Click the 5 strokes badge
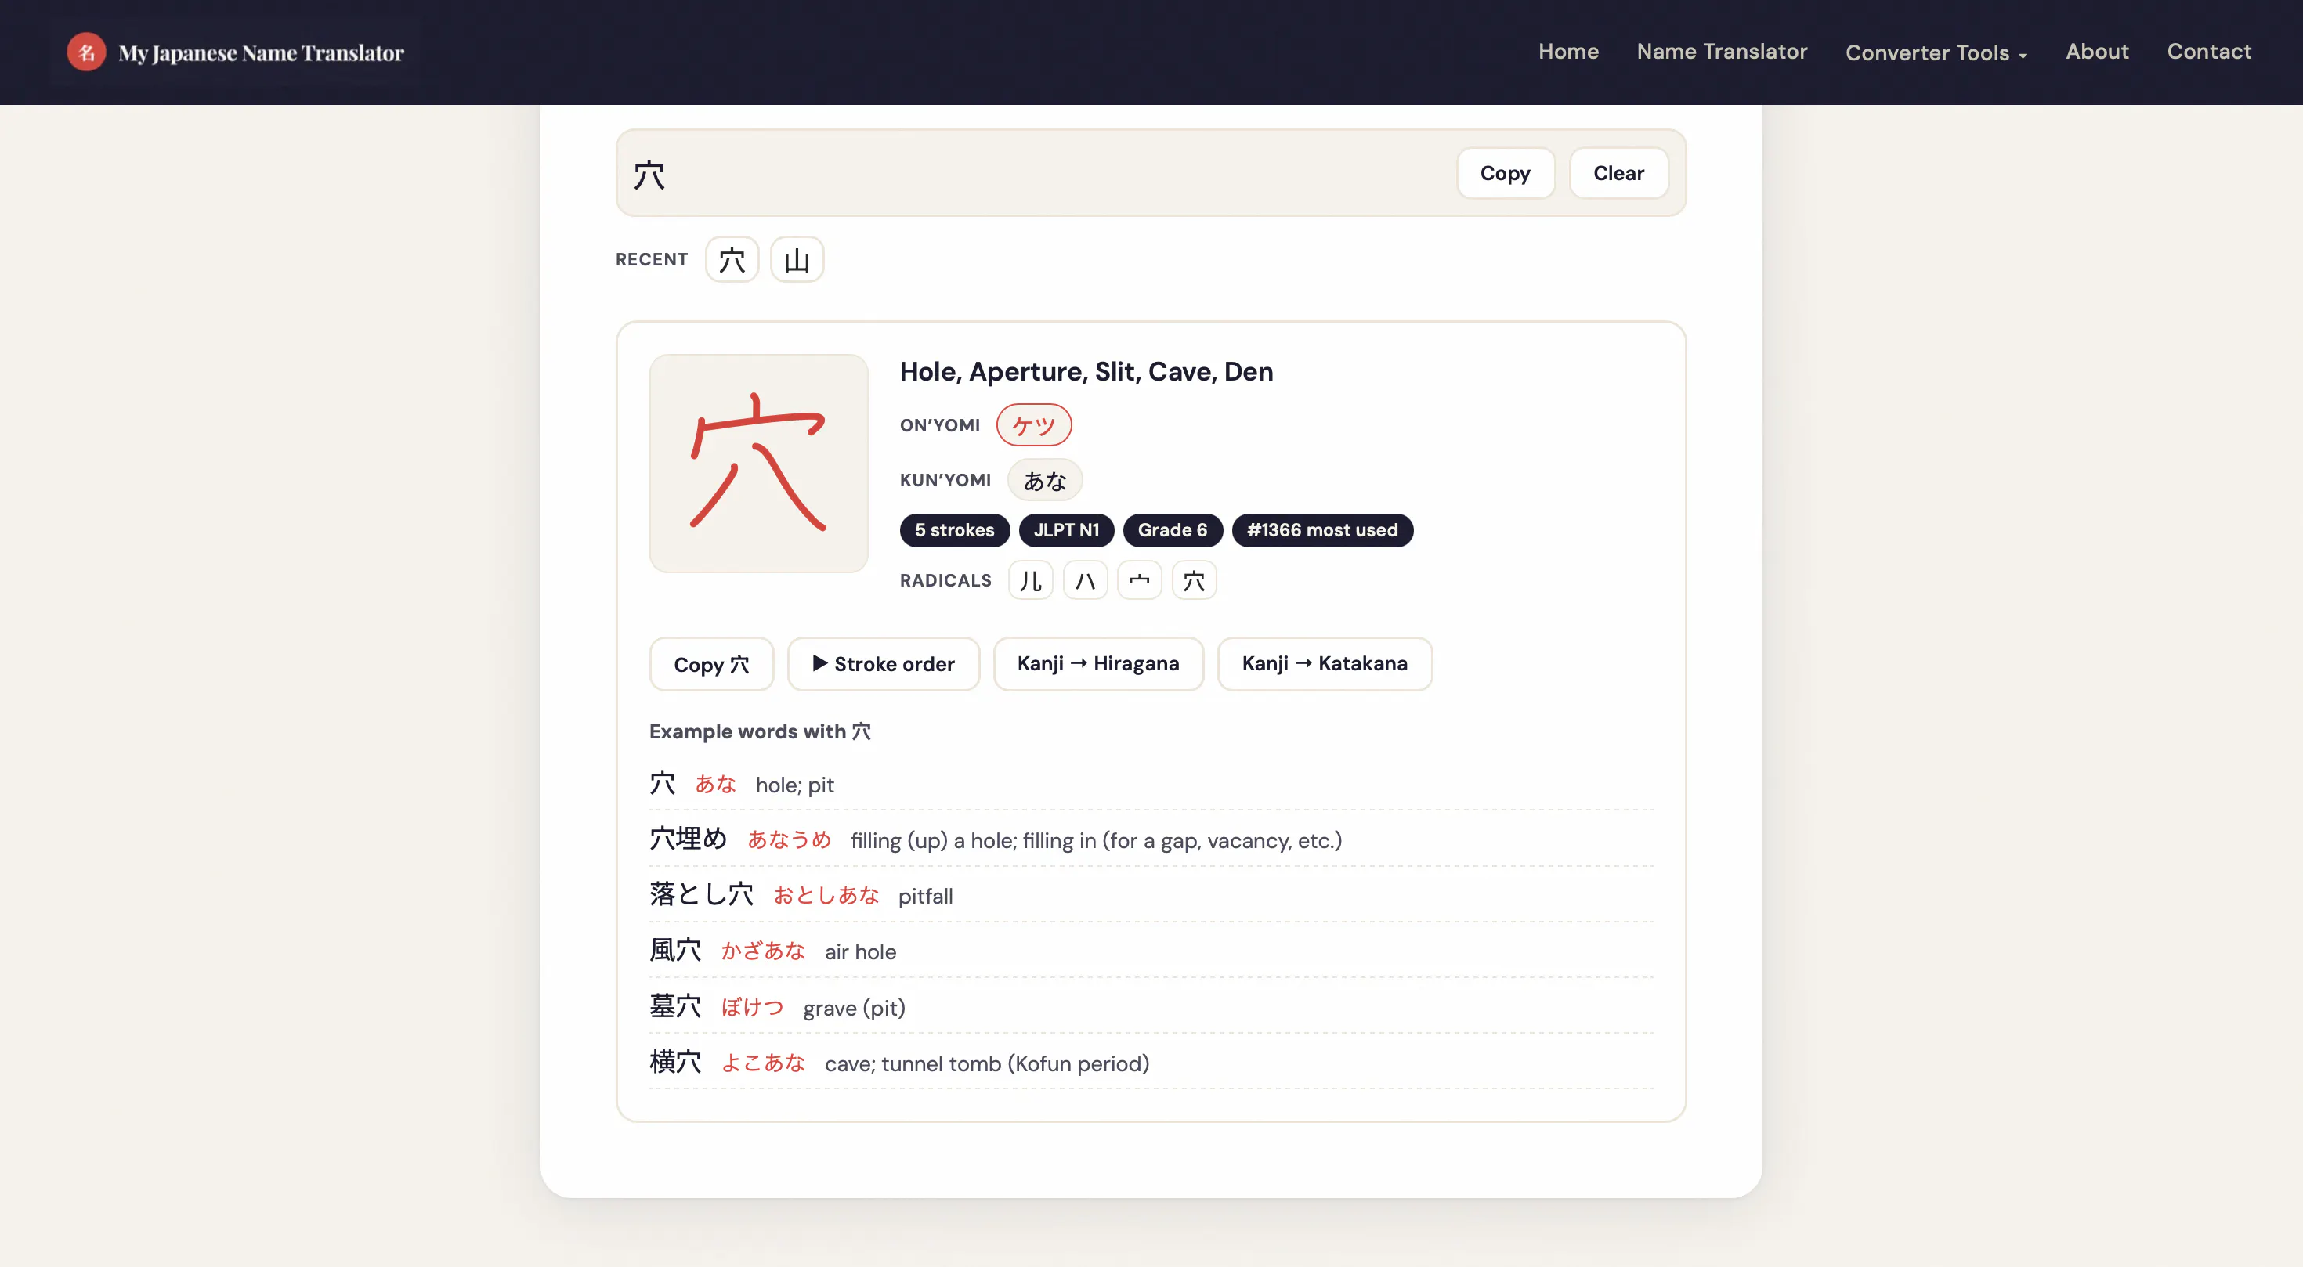The image size is (2303, 1267). (954, 530)
